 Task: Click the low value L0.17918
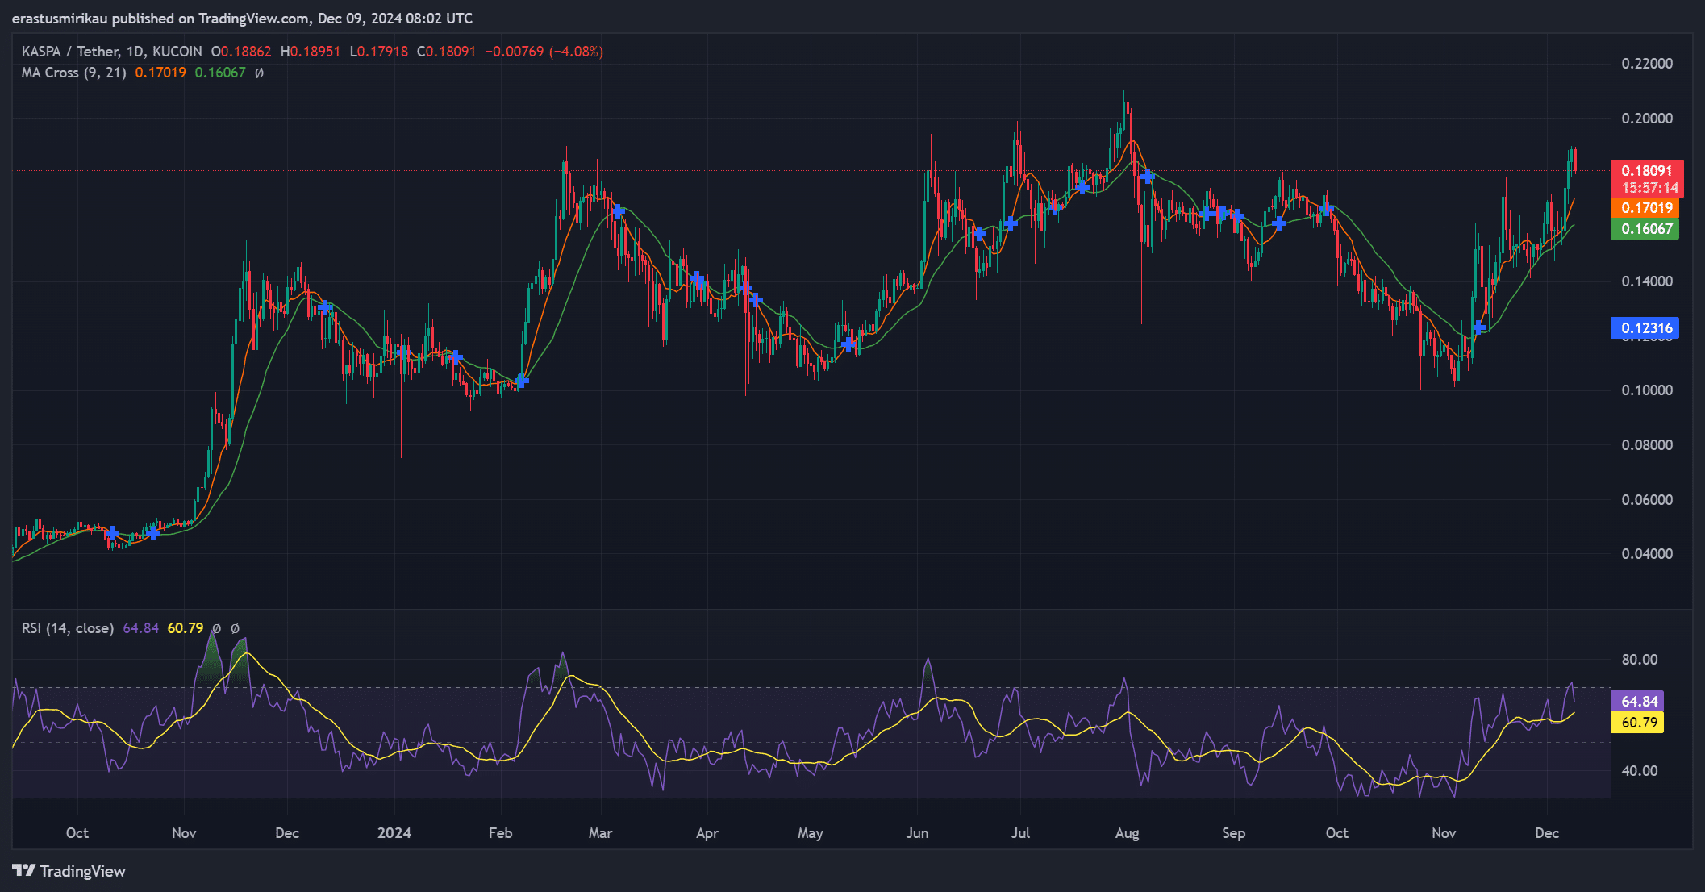(379, 52)
